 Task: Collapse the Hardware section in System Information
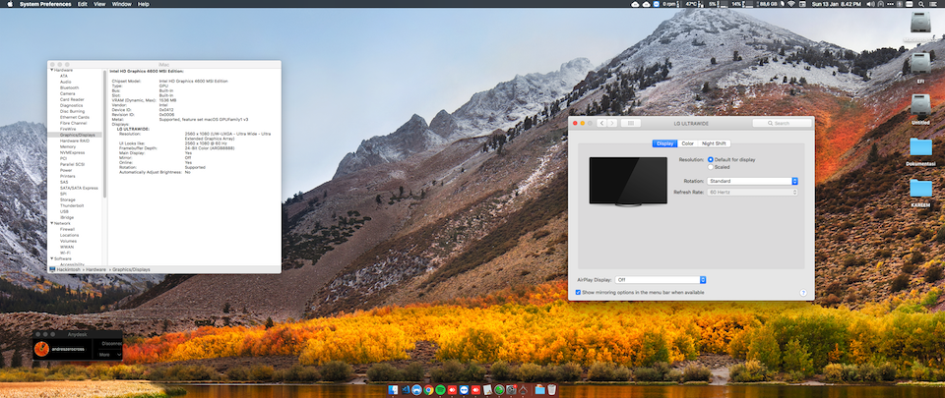point(52,70)
